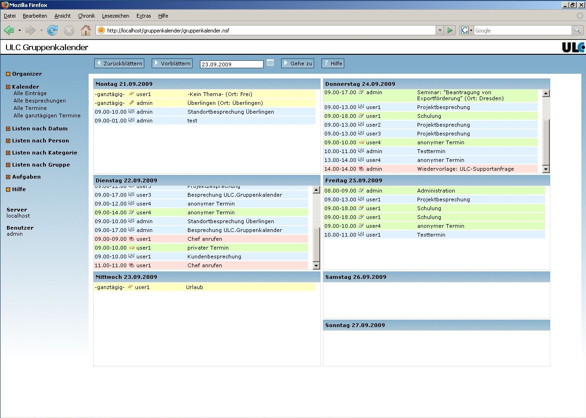Open the Lesezeichen menu
The height and width of the screenshot is (418, 586).
click(x=116, y=16)
